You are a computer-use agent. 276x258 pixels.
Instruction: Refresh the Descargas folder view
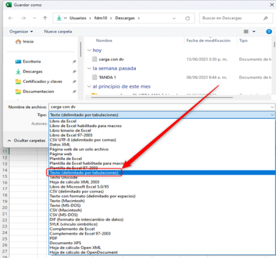click(188, 19)
